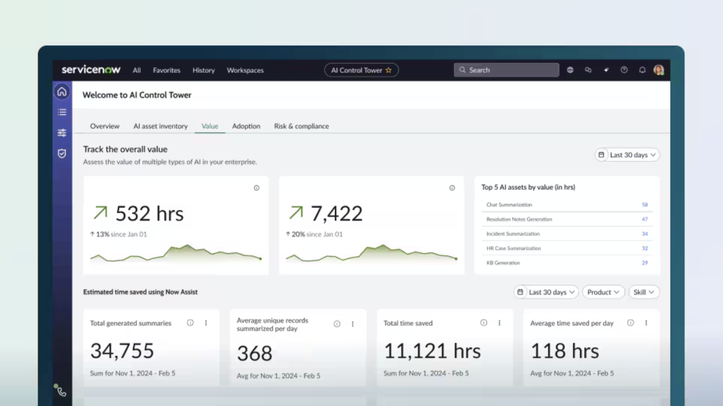Click the Resolution Notes Generation row
Screen dimensions: 723x406
pyautogui.click(x=567, y=219)
